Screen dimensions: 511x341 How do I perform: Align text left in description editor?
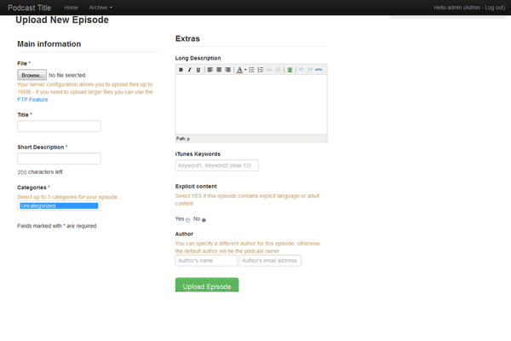[210, 69]
